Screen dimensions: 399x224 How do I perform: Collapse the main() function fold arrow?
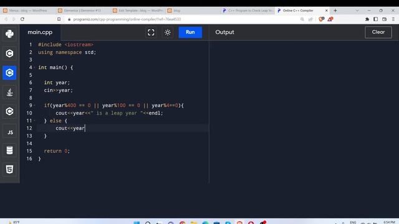point(35,67)
